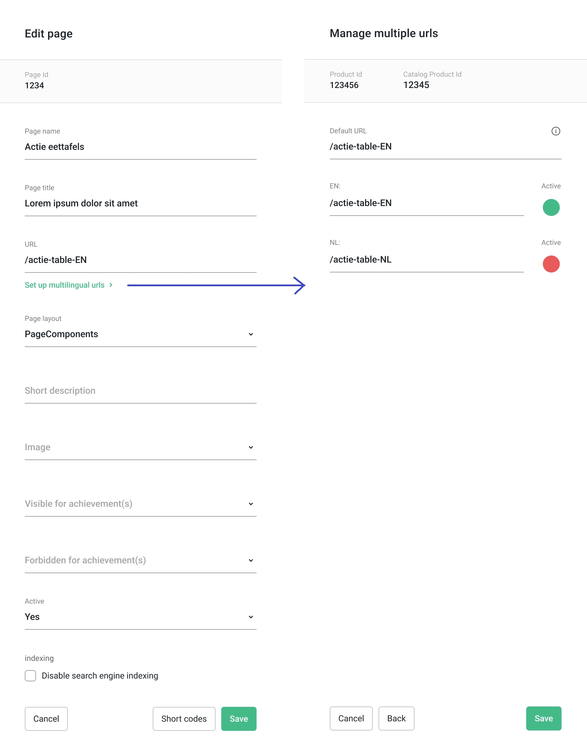Enable Disable search engine indexing checkbox
The height and width of the screenshot is (751, 587).
pyautogui.click(x=30, y=676)
